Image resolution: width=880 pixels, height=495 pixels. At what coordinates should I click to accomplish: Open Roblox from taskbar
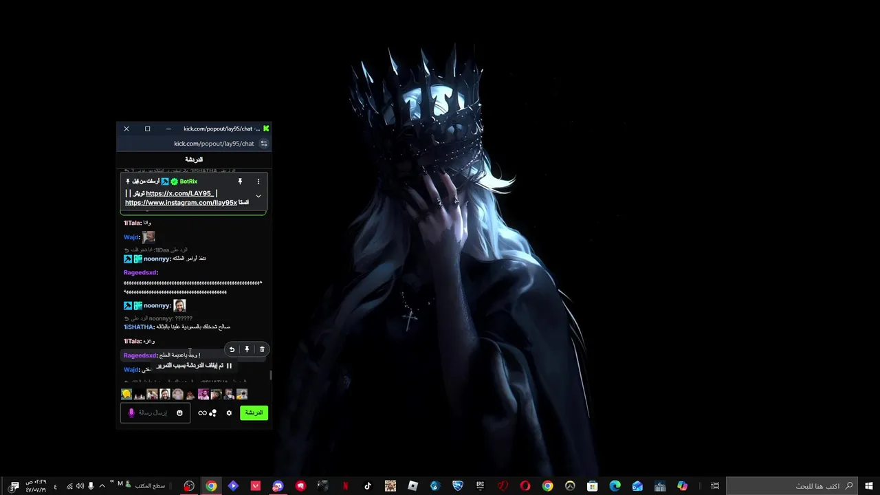pyautogui.click(x=412, y=486)
